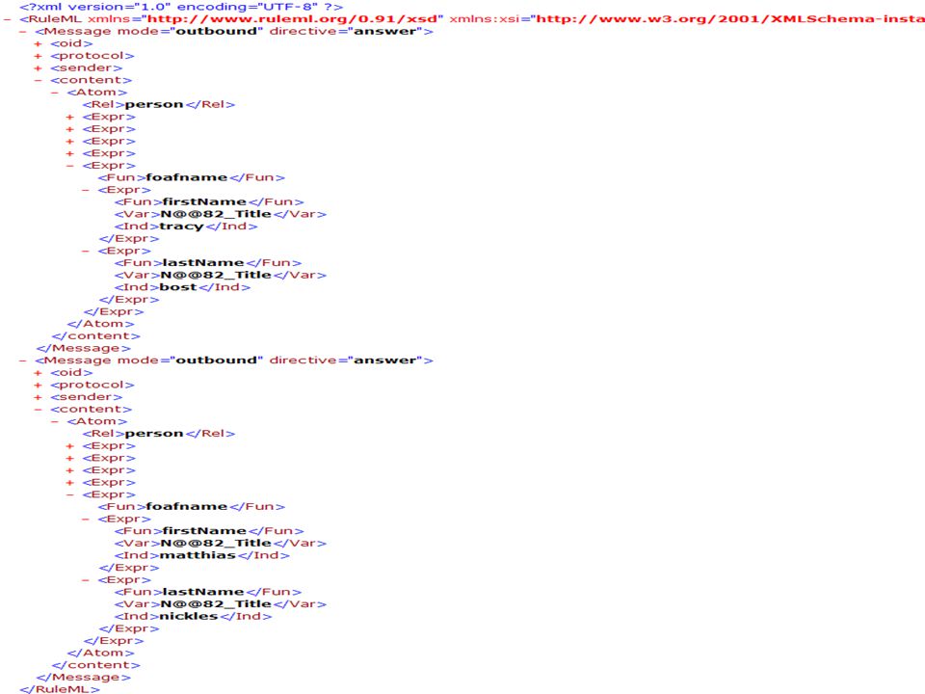This screenshot has width=925, height=694.
Task: Expand the sender node in first Message
Action: point(38,68)
